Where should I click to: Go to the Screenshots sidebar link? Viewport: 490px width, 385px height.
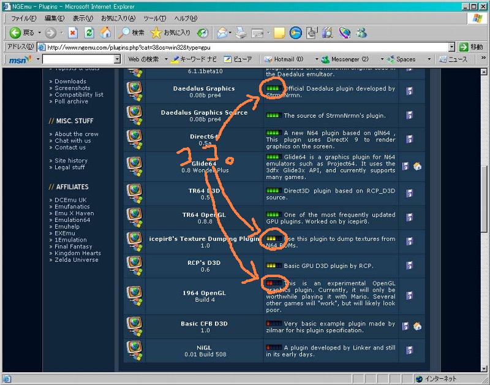(x=72, y=88)
